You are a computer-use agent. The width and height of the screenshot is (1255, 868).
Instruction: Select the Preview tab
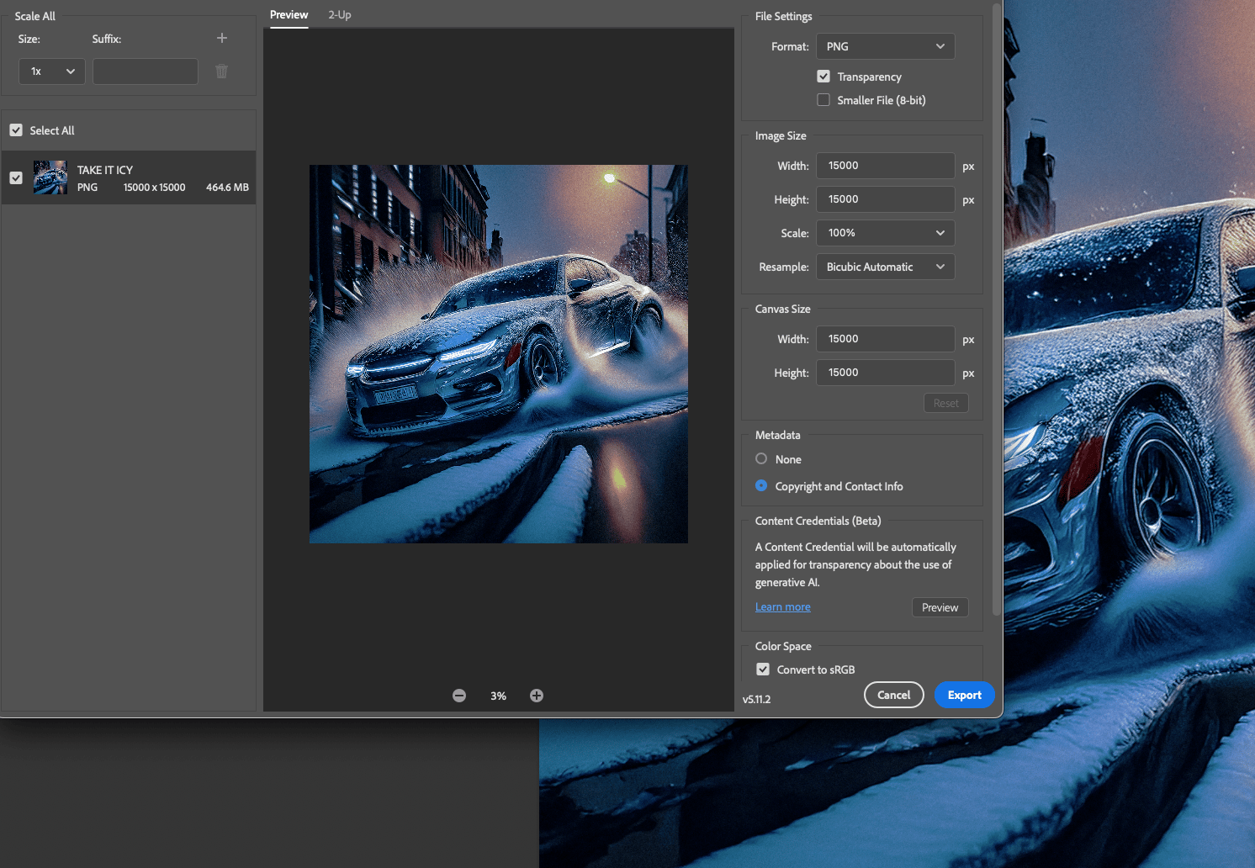pos(289,15)
